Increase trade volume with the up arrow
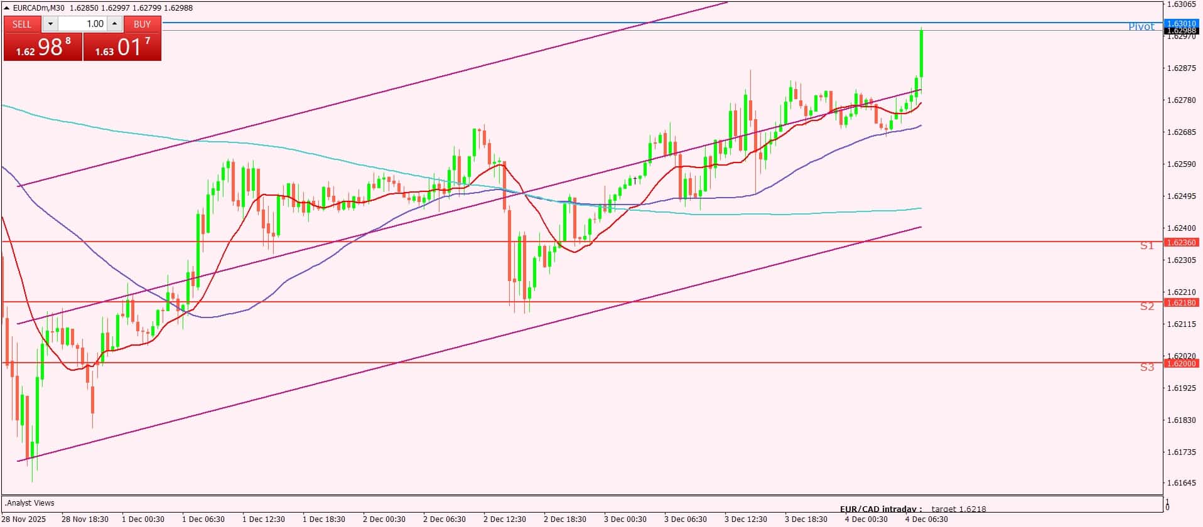 [114, 24]
